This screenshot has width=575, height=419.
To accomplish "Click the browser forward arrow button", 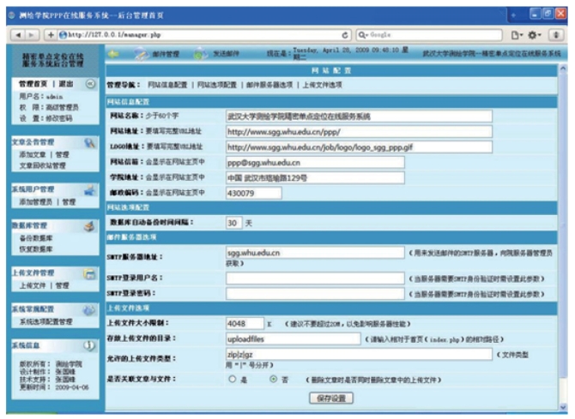I will coord(32,35).
